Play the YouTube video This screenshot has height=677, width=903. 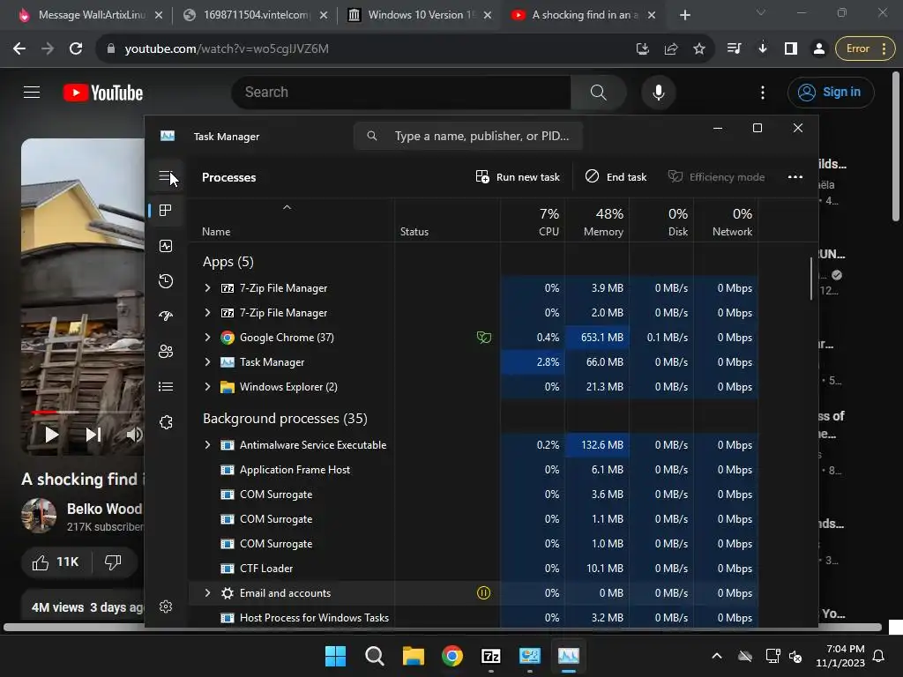coord(51,435)
